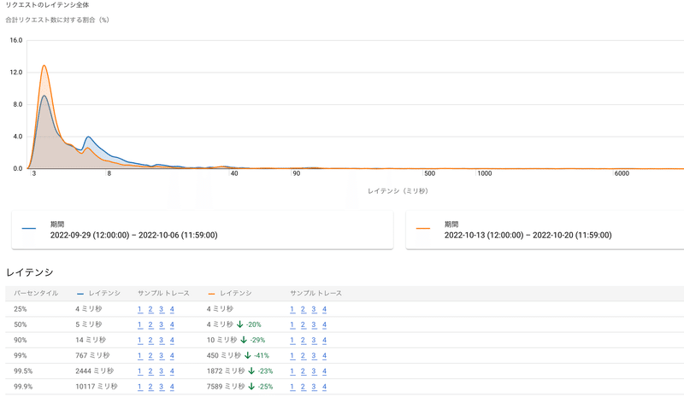
Task: Open blue sample trace 3 for 25% percentile
Action: point(162,309)
